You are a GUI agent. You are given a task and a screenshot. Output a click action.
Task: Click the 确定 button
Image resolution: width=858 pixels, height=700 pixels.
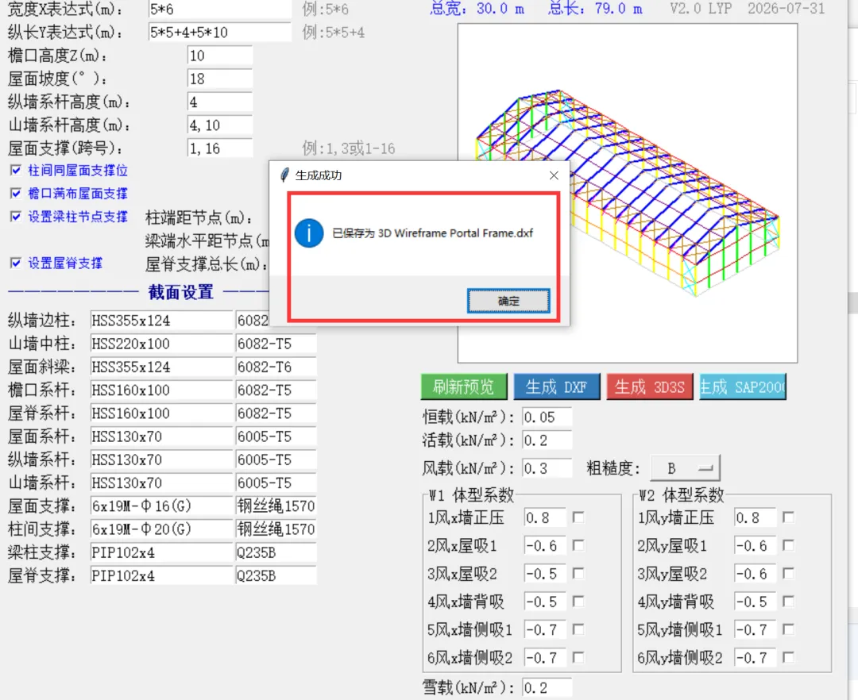[x=508, y=301]
